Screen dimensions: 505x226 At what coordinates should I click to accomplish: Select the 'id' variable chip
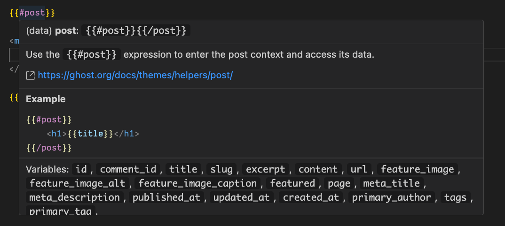click(81, 169)
